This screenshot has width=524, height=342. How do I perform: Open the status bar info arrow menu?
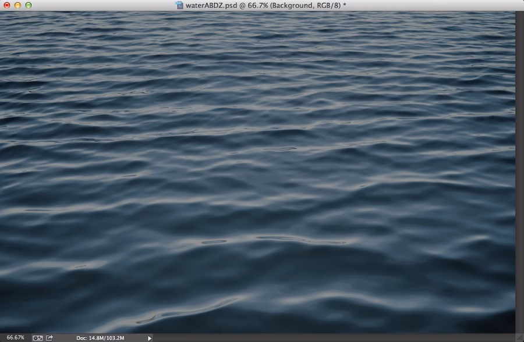(150, 337)
